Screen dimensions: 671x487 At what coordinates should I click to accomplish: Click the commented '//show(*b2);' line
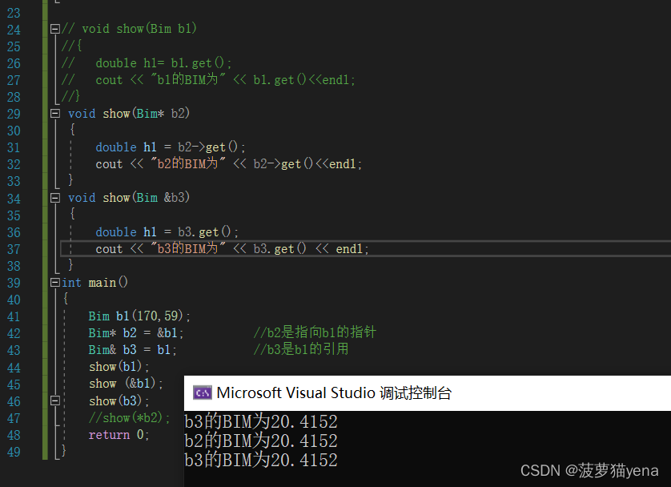point(129,417)
